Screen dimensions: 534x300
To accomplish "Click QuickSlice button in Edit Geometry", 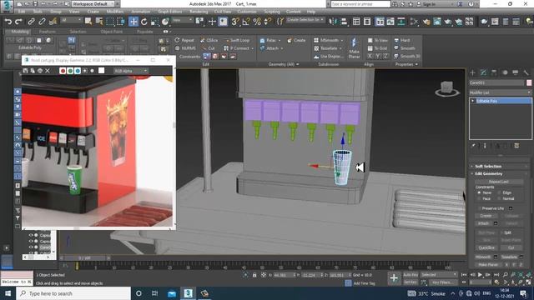I will coord(486,247).
